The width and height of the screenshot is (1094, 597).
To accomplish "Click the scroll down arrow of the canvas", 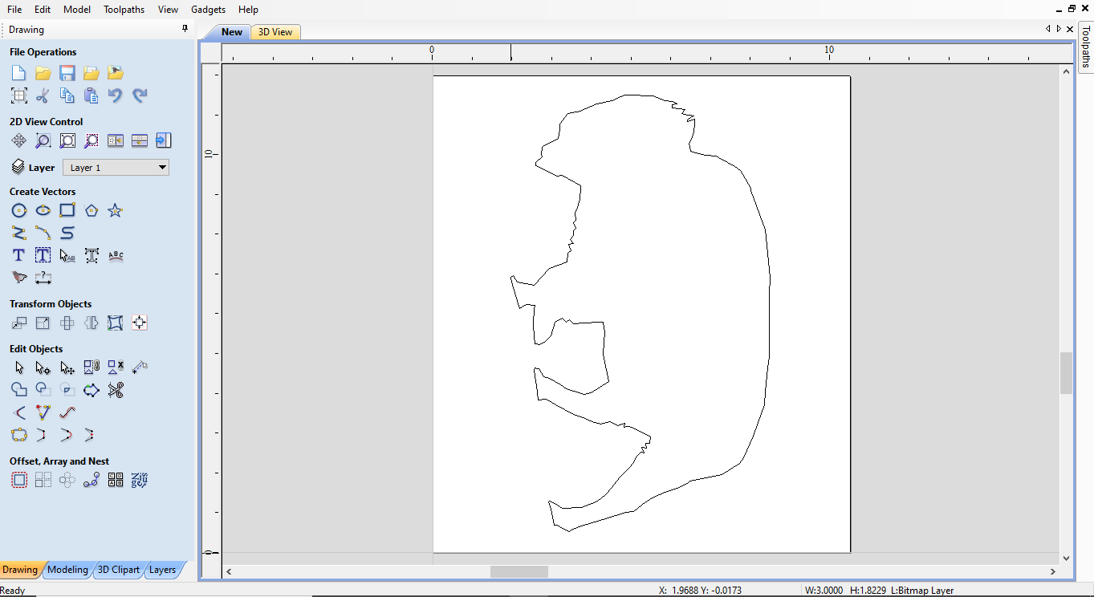I will point(1066,558).
